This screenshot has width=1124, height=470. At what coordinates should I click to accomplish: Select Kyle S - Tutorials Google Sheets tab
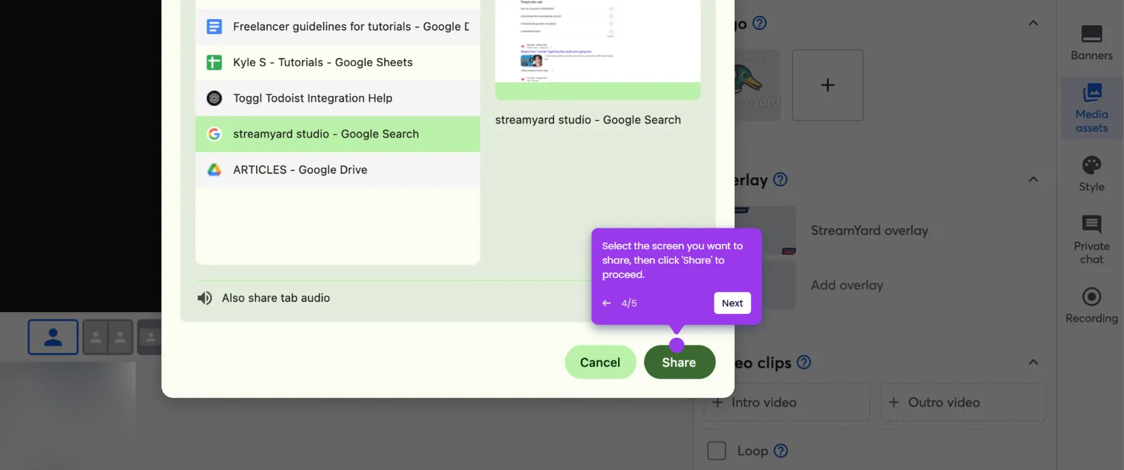pyautogui.click(x=337, y=63)
